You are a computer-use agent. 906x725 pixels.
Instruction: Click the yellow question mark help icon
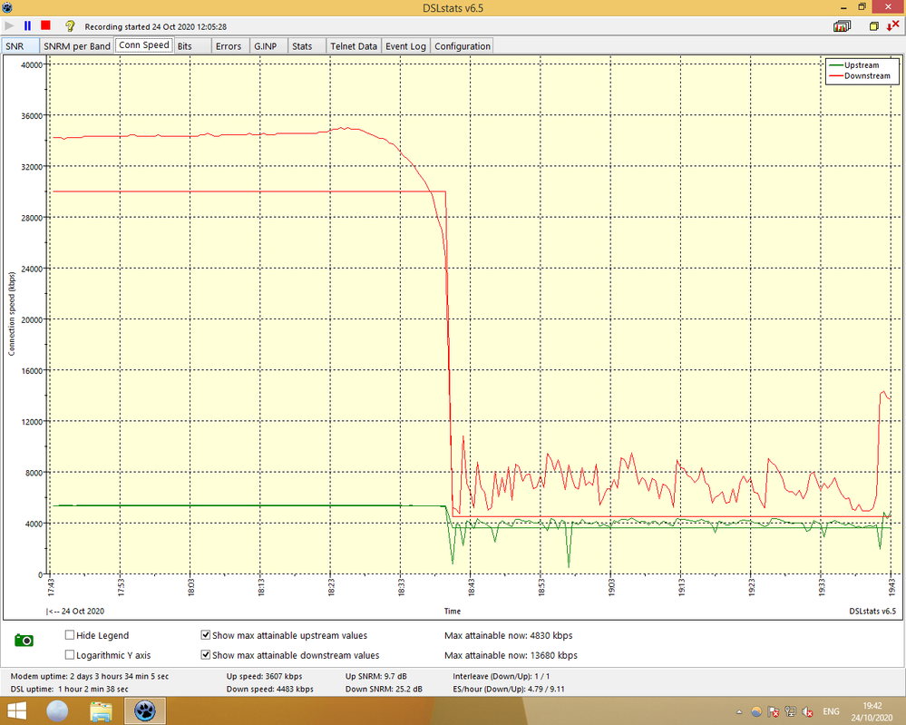coord(70,26)
